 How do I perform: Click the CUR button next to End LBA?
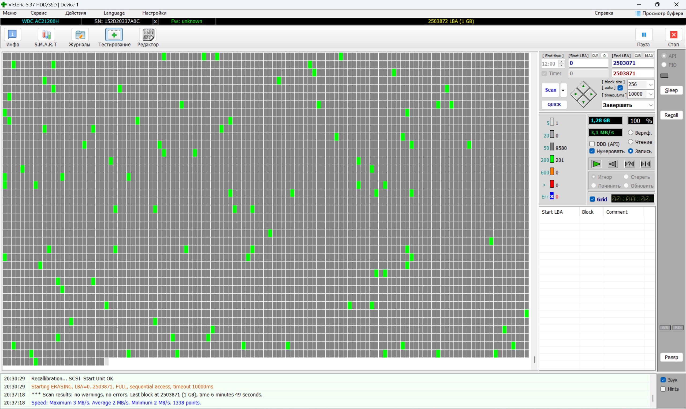[x=638, y=56]
